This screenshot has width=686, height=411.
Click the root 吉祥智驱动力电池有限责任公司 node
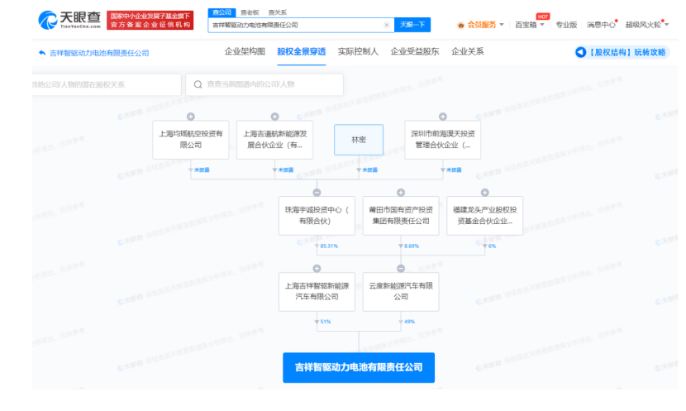pyautogui.click(x=359, y=368)
